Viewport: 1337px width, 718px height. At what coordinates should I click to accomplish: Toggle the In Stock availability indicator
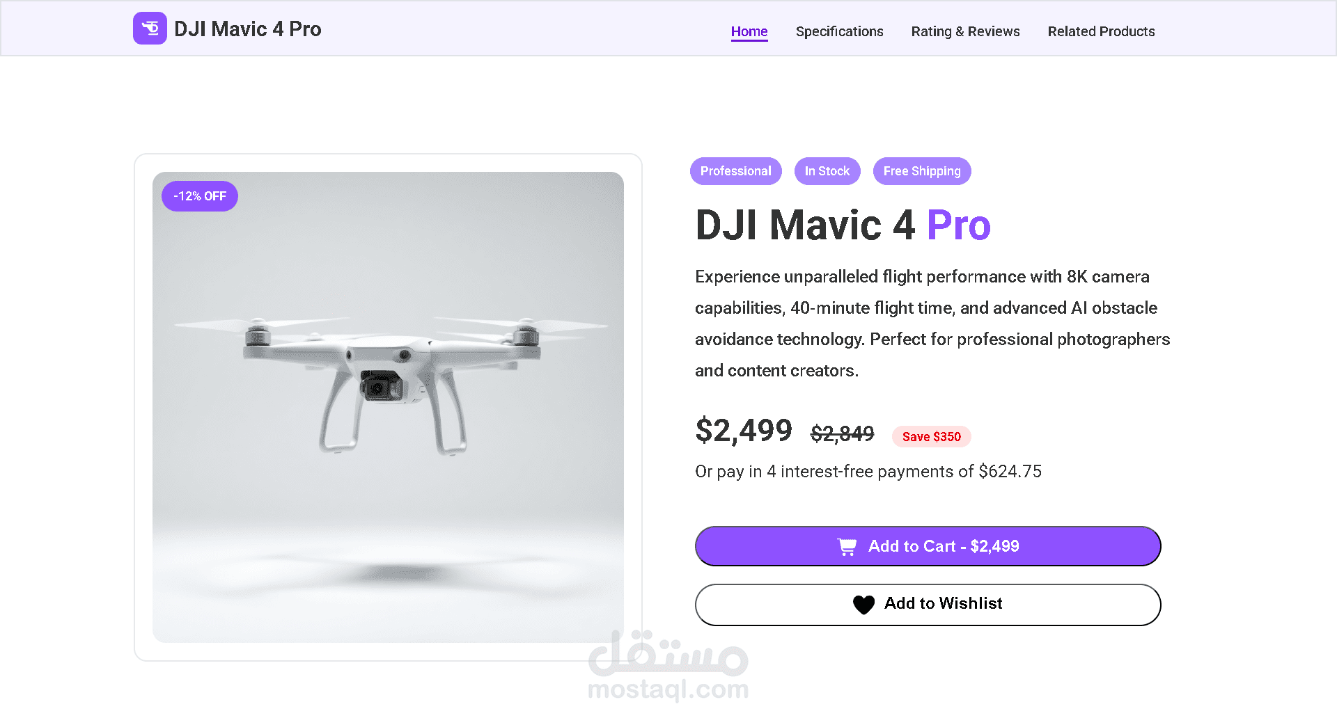point(827,171)
